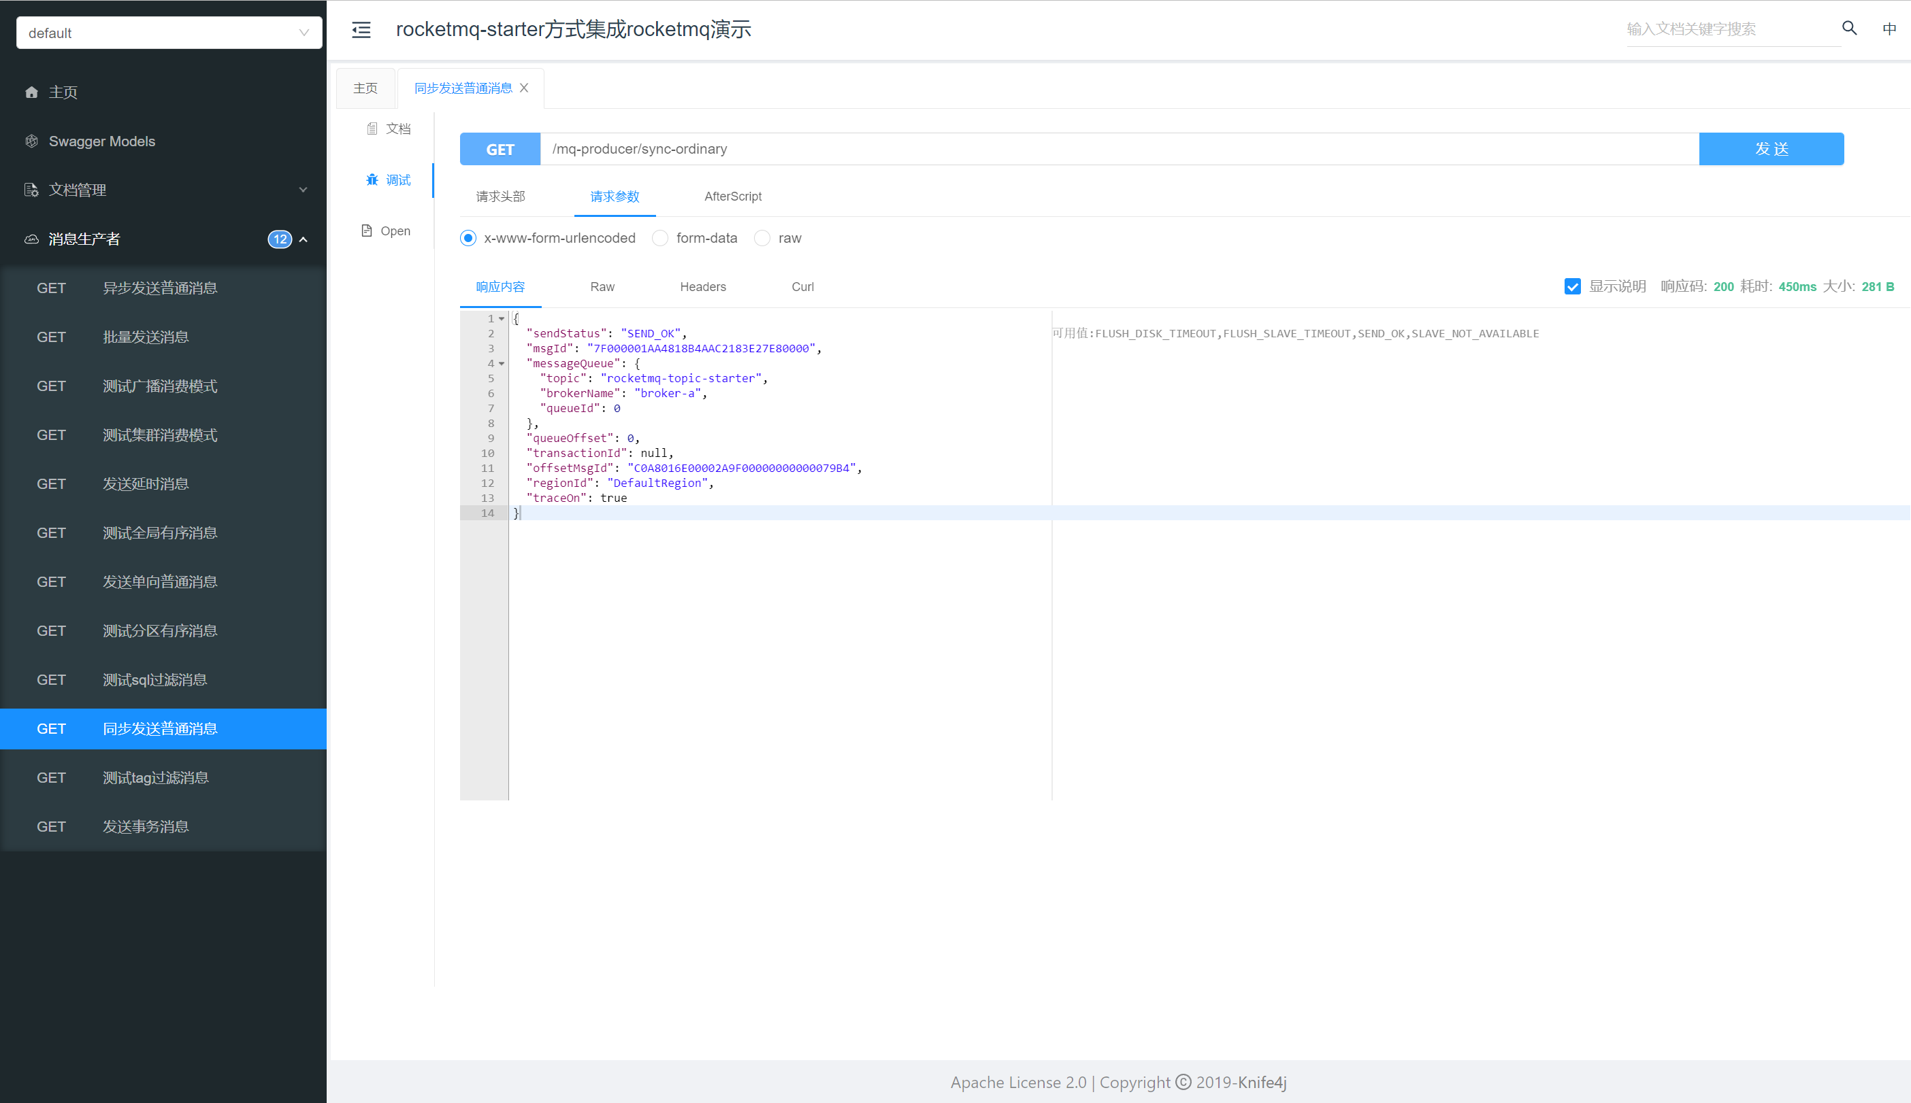Switch to the Curl response tab
The image size is (1911, 1103).
(x=802, y=286)
